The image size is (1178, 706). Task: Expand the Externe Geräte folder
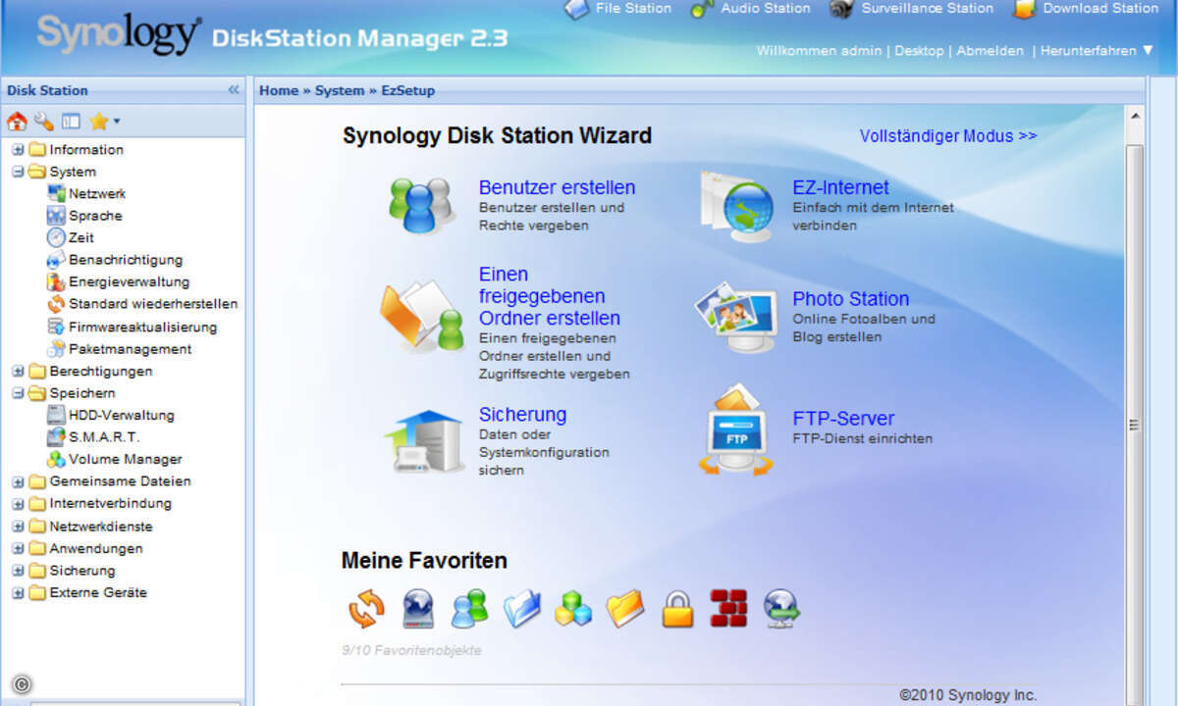coord(18,593)
